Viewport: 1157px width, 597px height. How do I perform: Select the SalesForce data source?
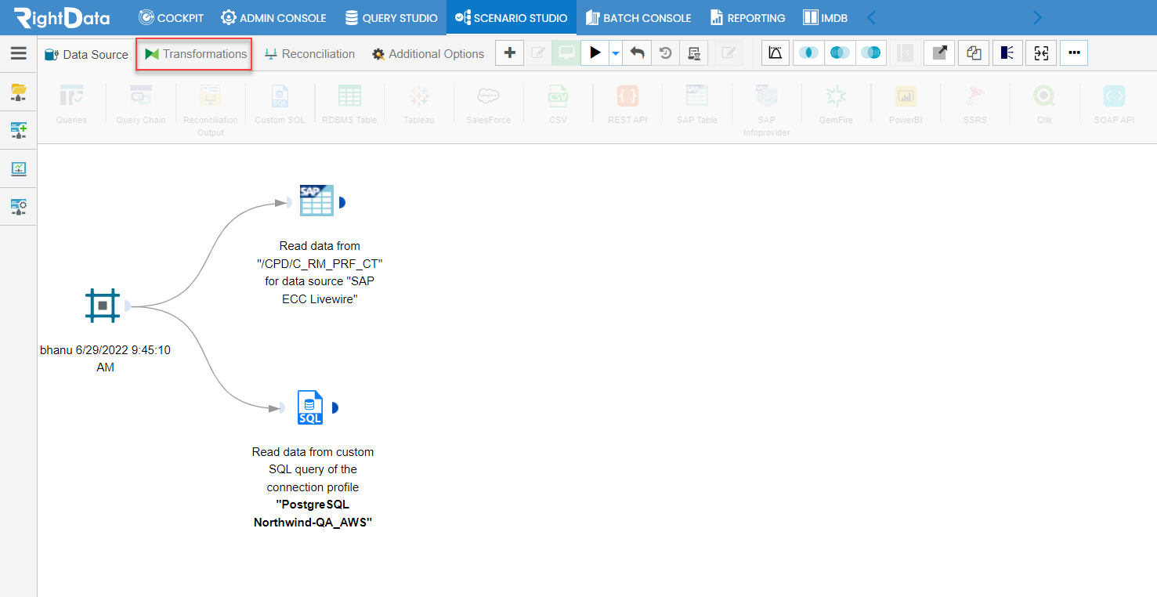(x=488, y=104)
